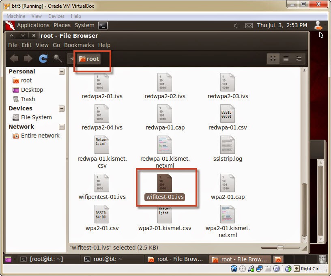The image size is (331, 276).
Task: Collapse the Devices section
Action: pos(61,108)
